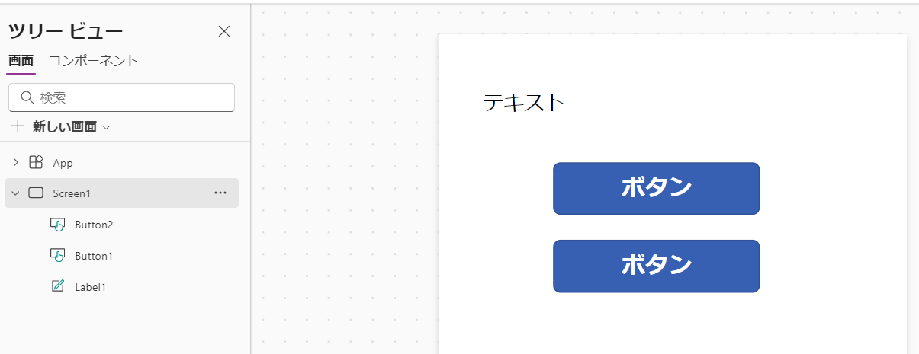This screenshot has width=919, height=354.
Task: Collapse the Screen1 tree node
Action: (15, 193)
